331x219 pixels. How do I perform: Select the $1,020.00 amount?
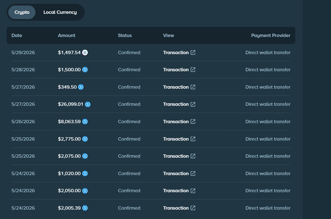(69, 173)
